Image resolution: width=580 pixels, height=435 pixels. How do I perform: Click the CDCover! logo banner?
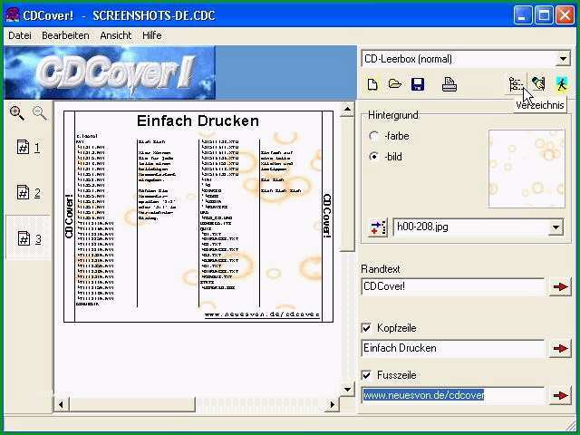[x=110, y=72]
